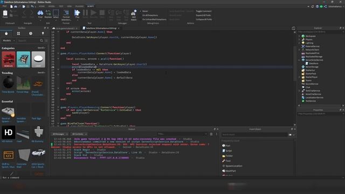Select the On All Exceptions option
Viewport: 345px width, 194px height.
click(150, 15)
